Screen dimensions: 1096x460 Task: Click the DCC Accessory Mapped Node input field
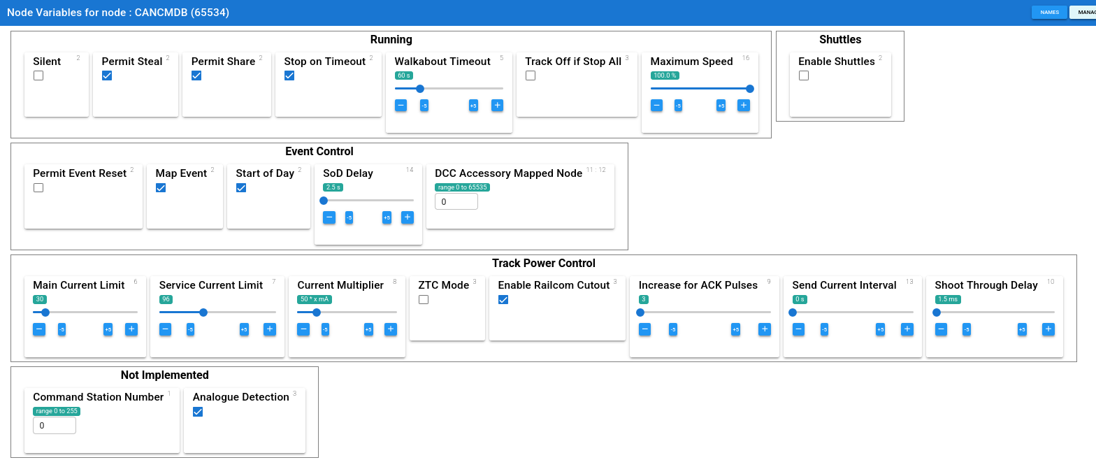(456, 202)
